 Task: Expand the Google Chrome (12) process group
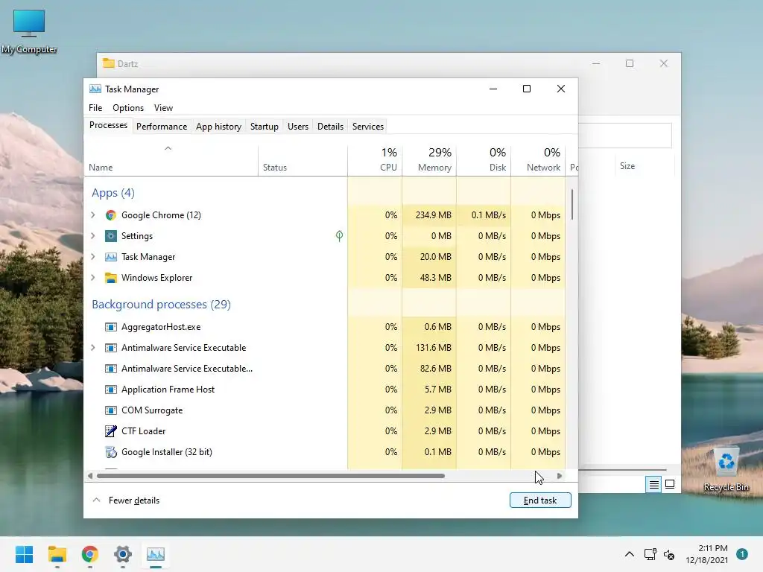click(93, 215)
